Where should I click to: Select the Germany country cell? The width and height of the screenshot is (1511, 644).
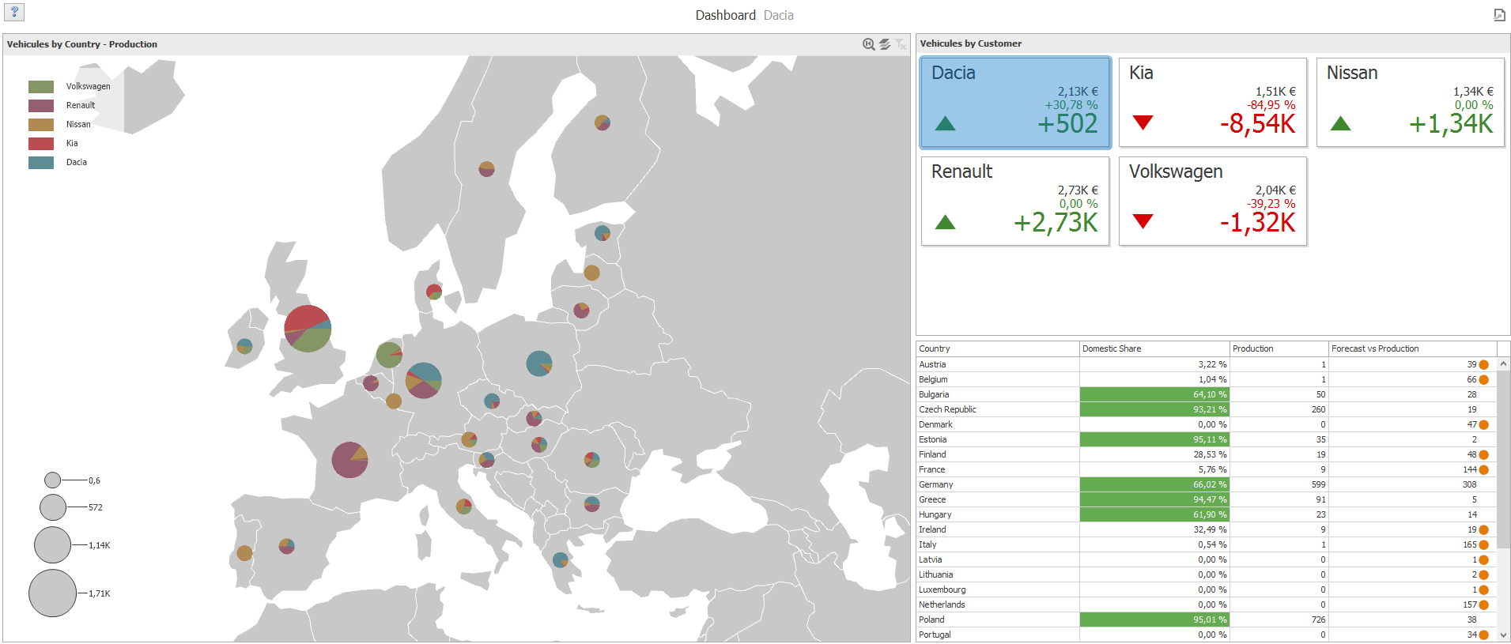pyautogui.click(x=998, y=484)
